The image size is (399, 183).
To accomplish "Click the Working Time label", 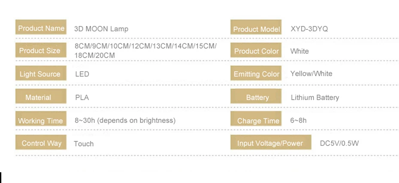I will pyautogui.click(x=40, y=121).
